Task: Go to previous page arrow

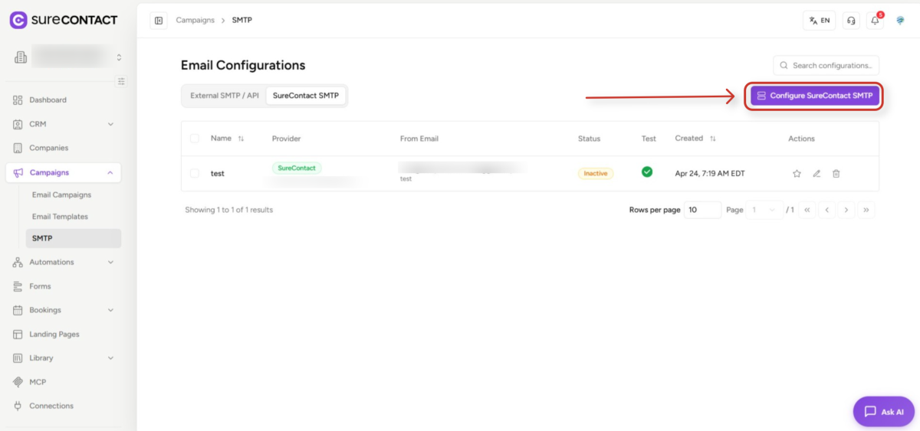Action: point(827,210)
